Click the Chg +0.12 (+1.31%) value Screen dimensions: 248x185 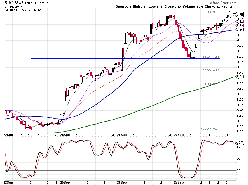tap(219, 7)
